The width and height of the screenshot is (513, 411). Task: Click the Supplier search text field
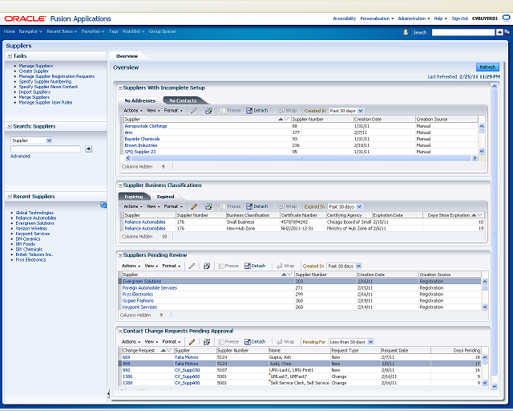(46, 149)
